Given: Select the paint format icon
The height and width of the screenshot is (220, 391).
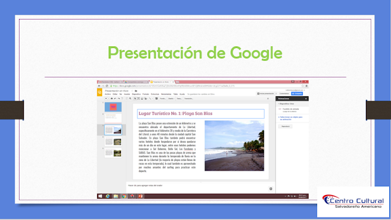Looking at the screenshot, I should pyautogui.click(x=122, y=99).
